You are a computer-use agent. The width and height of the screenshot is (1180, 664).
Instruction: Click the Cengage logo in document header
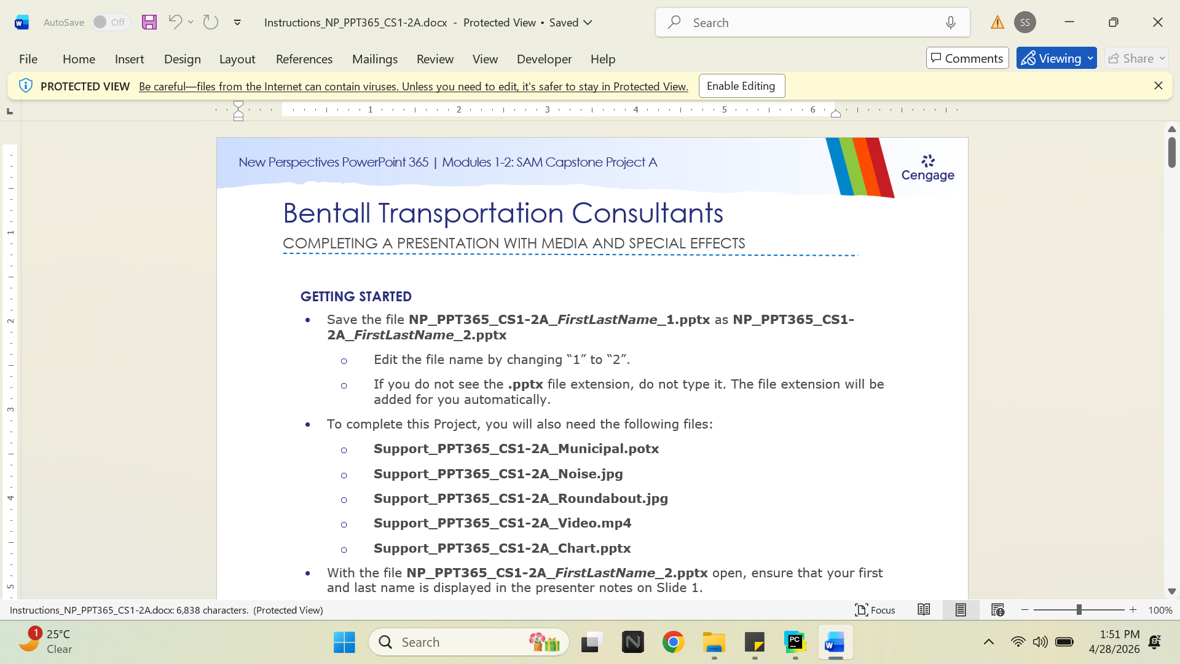tap(928, 168)
